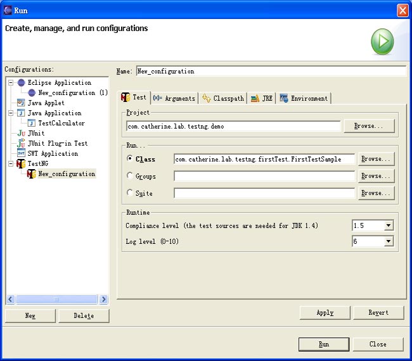Screen dimensions: 412x361
Task: Click the configurations list horizontal scrollbar
Action: 57,300
